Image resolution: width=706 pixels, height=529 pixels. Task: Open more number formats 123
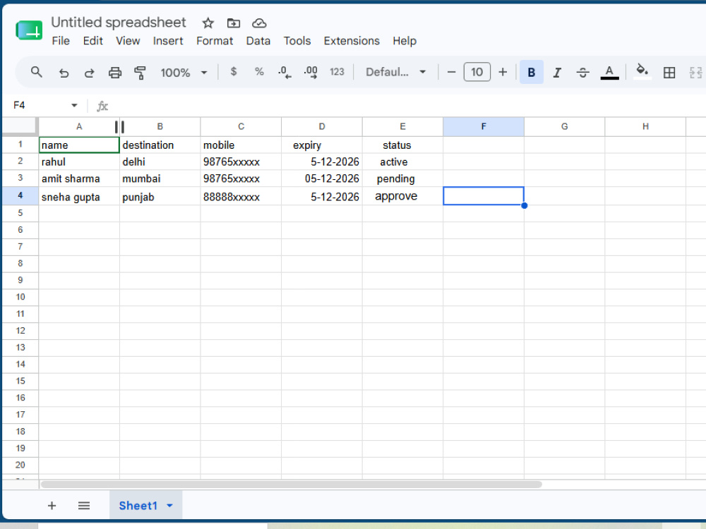coord(337,72)
